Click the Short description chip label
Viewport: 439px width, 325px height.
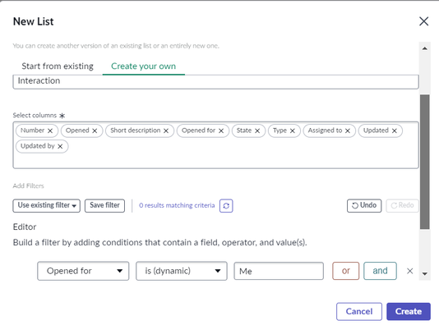(135, 130)
